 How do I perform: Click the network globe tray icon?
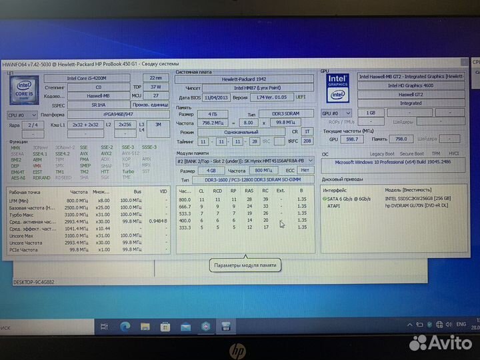click(x=439, y=325)
